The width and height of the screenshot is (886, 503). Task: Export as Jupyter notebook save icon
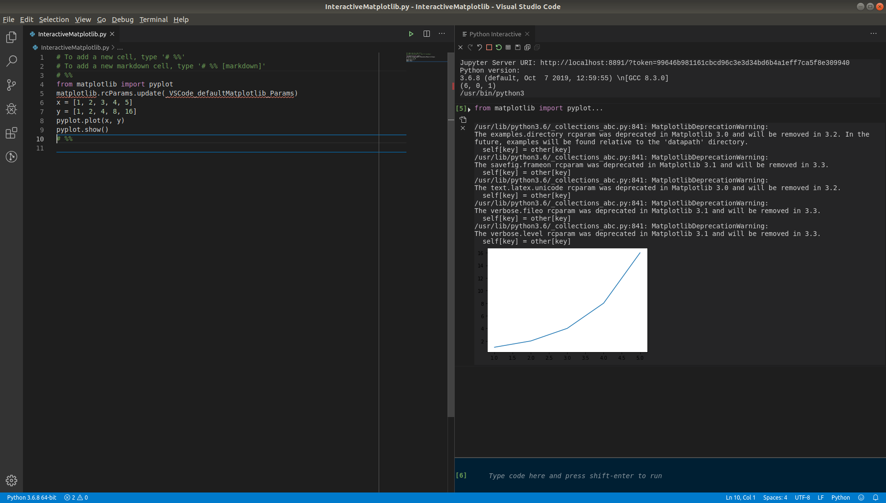(518, 47)
